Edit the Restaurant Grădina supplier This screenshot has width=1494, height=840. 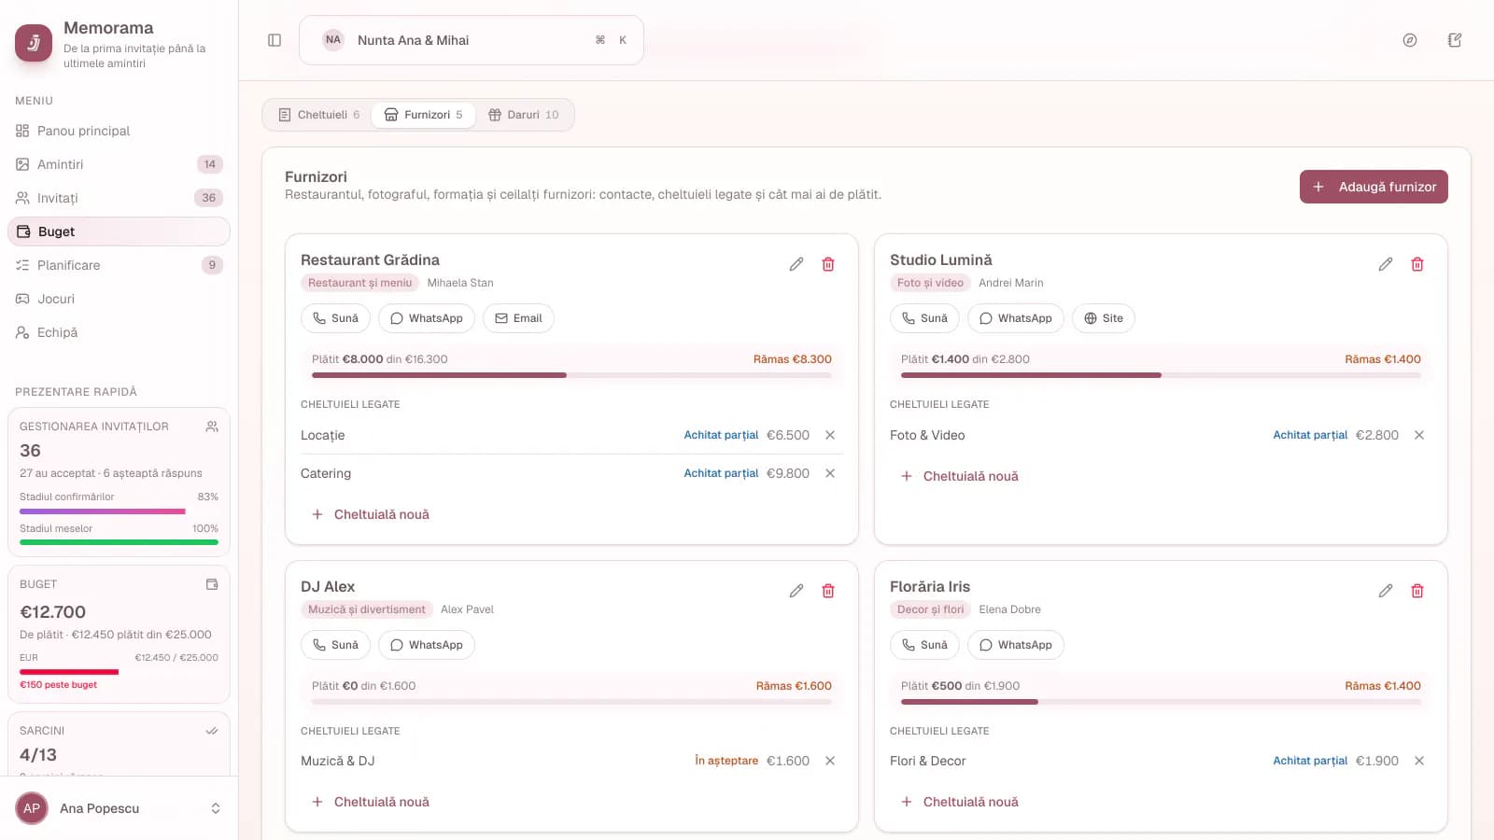(x=796, y=264)
